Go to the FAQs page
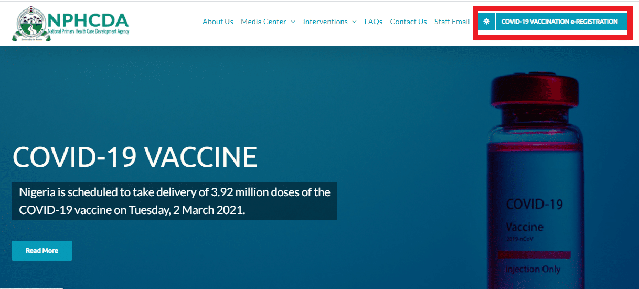639x289 pixels. (x=374, y=22)
